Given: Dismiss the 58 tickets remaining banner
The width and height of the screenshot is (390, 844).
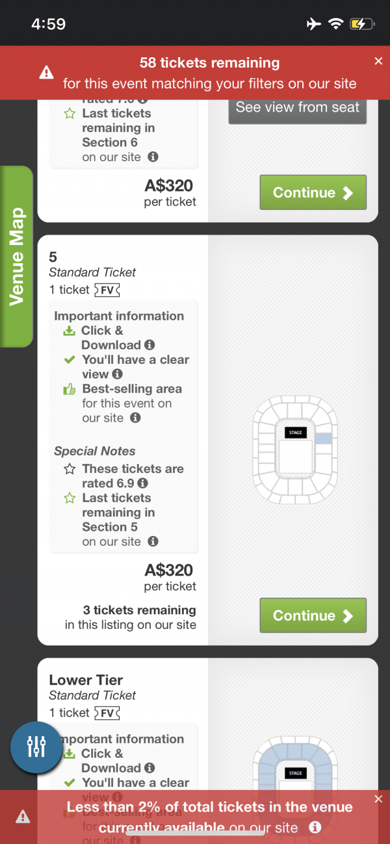Looking at the screenshot, I should click(379, 61).
